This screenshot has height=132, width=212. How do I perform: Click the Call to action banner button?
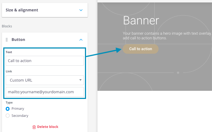[141, 49]
